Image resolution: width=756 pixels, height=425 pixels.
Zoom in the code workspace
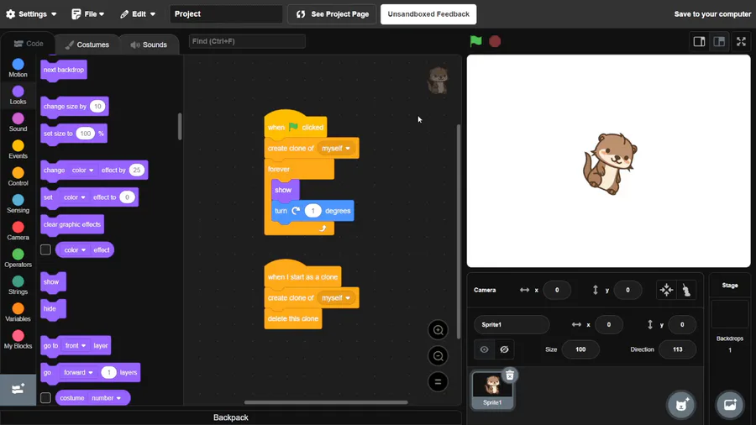coord(438,330)
